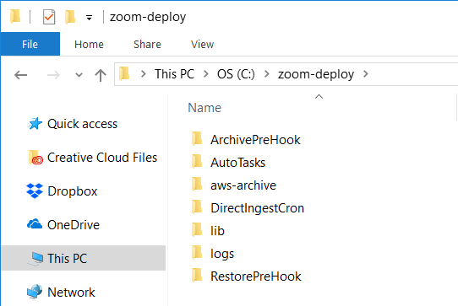The width and height of the screenshot is (458, 306).
Task: Click the Properties checkmark icon in title bar
Action: pyautogui.click(x=49, y=17)
